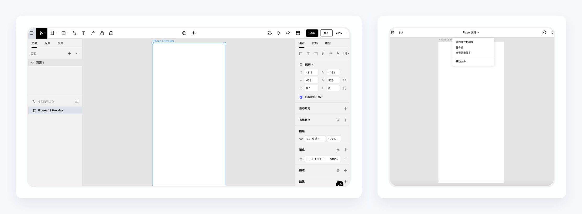The image size is (582, 214).
Task: Open the 穿透 blend mode dropdown
Action: tap(315, 139)
